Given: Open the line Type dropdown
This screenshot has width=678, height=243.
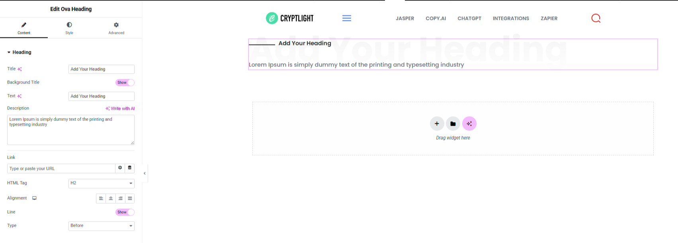Looking at the screenshot, I should point(102,226).
